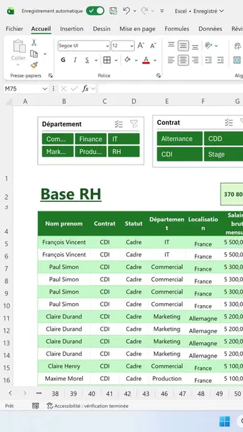Toggle underline S formatting
The image size is (243, 432).
coord(87,60)
